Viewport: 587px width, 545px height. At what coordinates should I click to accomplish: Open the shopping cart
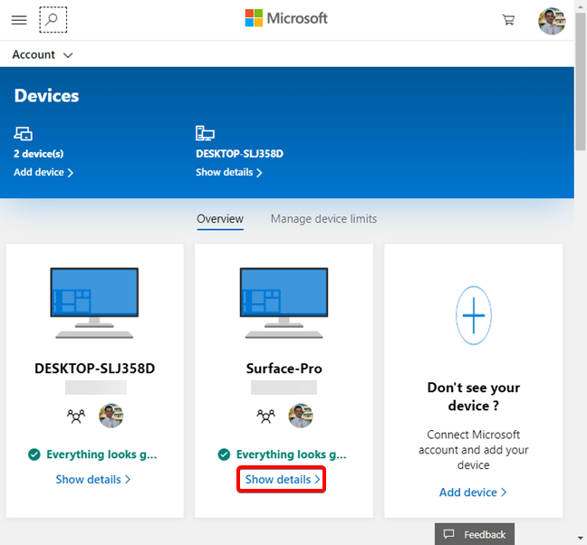tap(508, 20)
